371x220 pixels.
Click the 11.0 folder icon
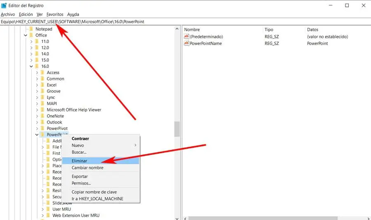pyautogui.click(x=37, y=41)
